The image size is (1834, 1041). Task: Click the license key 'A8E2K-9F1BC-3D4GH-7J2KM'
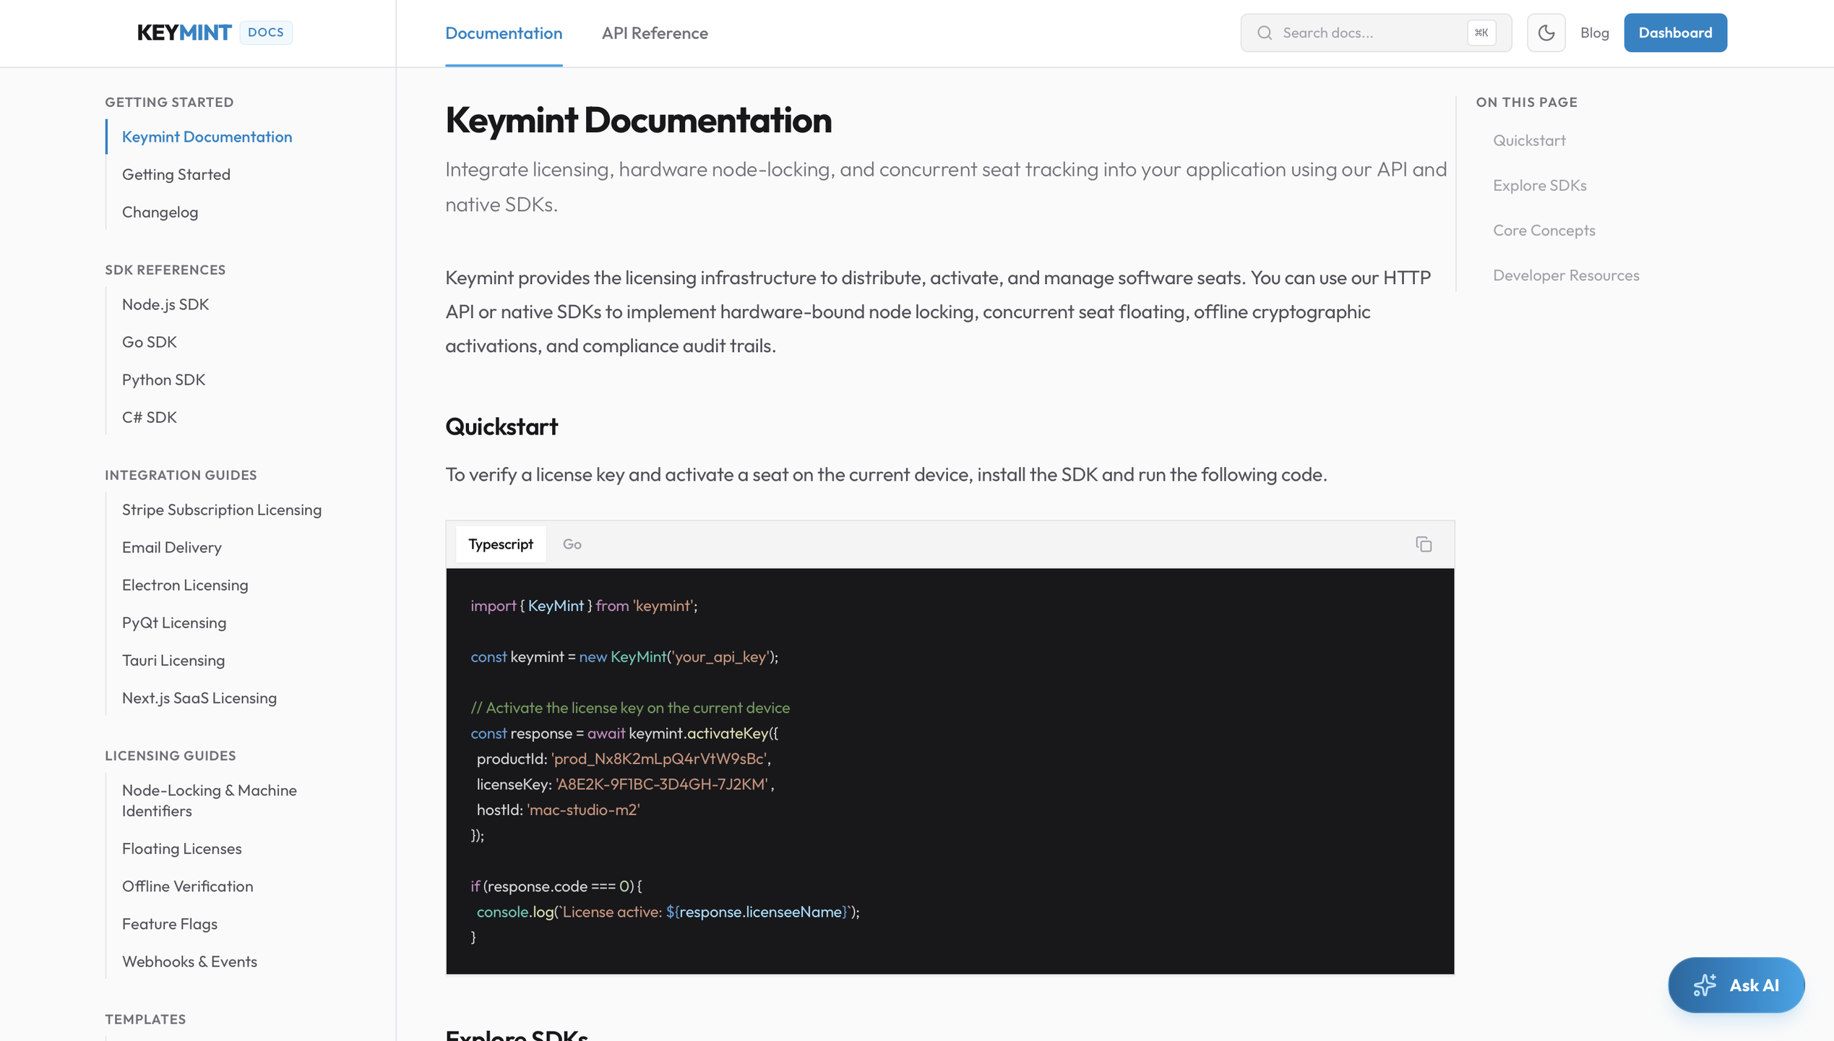[662, 784]
